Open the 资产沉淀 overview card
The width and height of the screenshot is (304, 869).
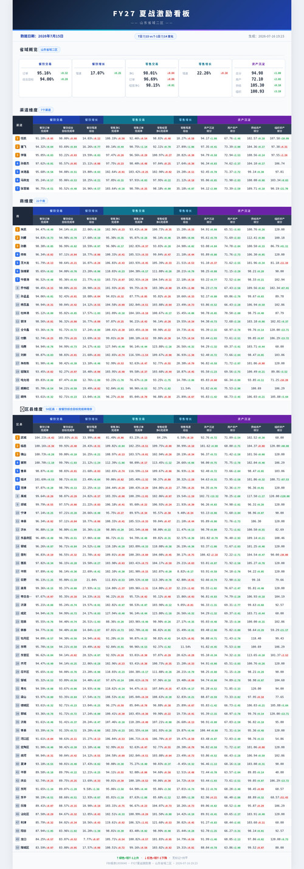click(x=258, y=79)
